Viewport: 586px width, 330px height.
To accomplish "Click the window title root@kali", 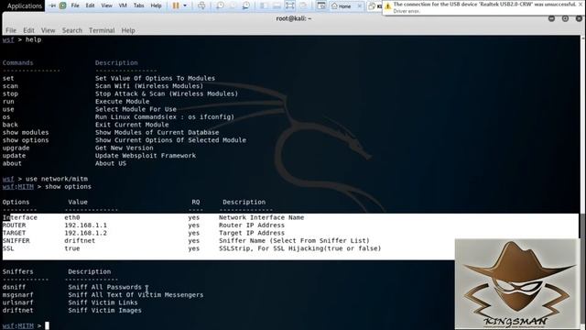I will click(293, 18).
